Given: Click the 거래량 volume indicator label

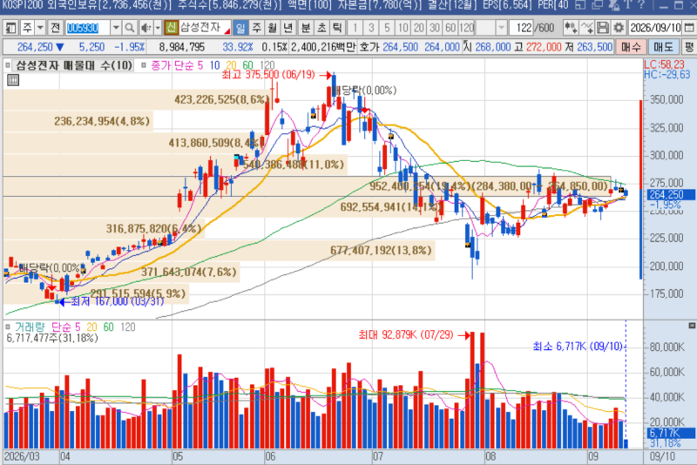Looking at the screenshot, I should (30, 327).
